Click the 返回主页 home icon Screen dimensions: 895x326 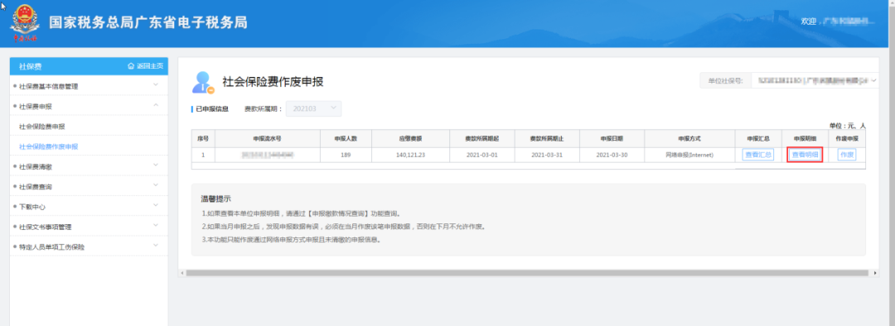click(131, 66)
